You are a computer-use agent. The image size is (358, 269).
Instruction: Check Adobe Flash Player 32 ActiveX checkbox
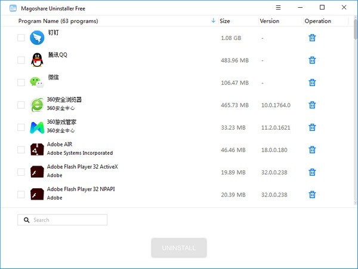click(x=21, y=172)
